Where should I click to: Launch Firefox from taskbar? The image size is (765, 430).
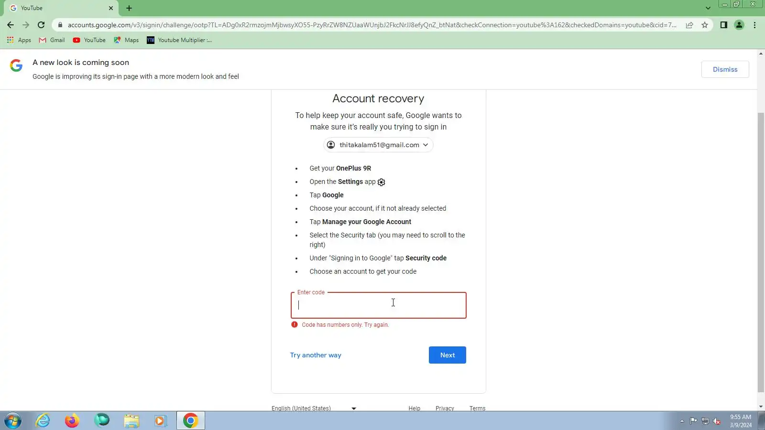tap(72, 420)
